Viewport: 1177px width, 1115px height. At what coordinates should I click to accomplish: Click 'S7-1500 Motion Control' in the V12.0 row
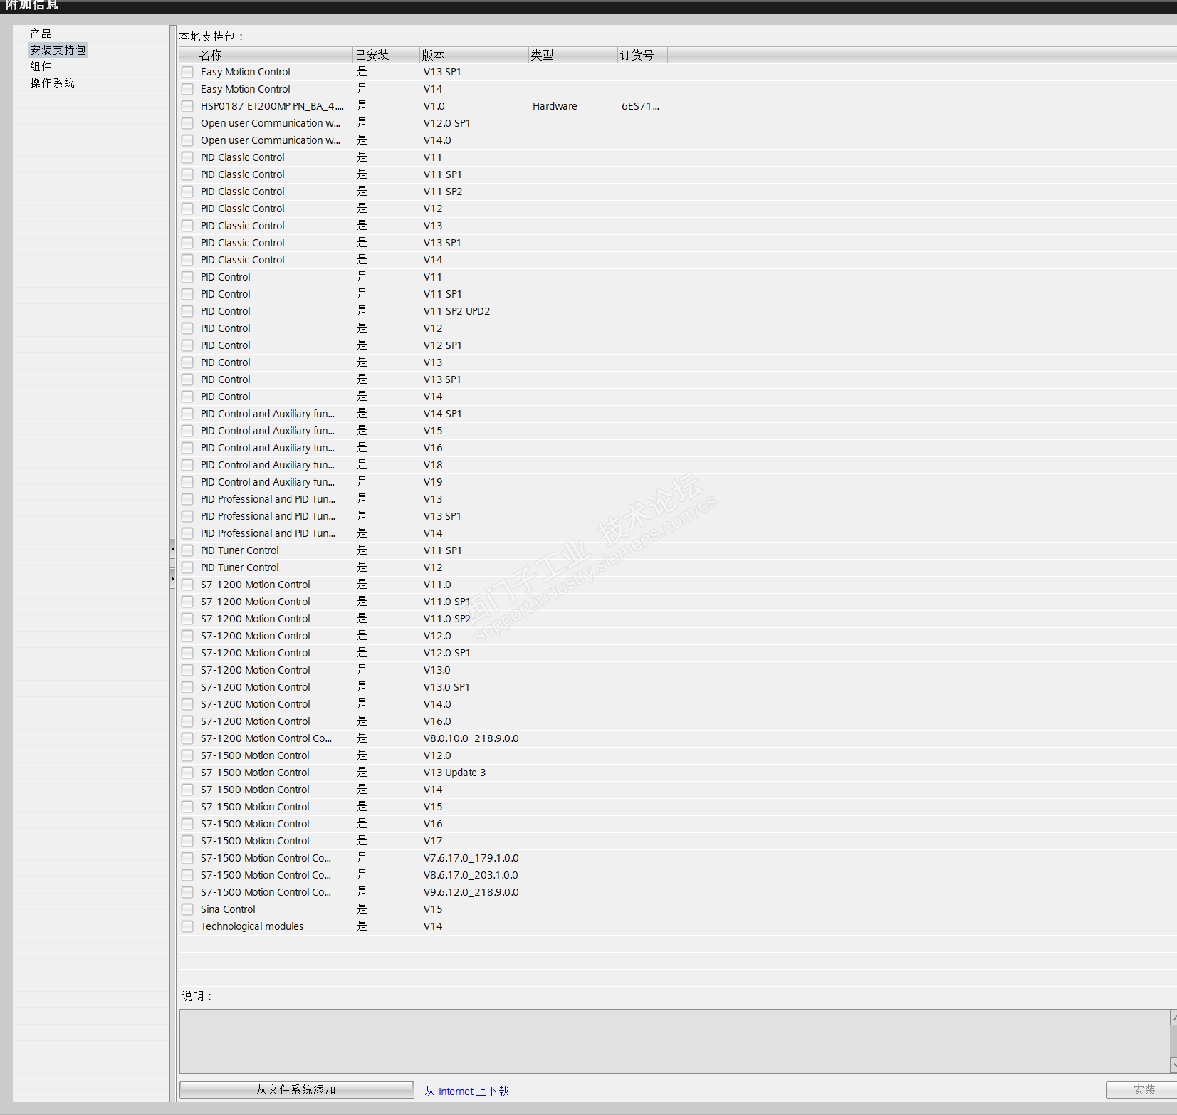coord(255,755)
